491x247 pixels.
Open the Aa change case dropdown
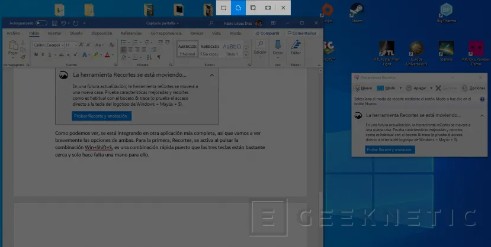[x=100, y=45]
